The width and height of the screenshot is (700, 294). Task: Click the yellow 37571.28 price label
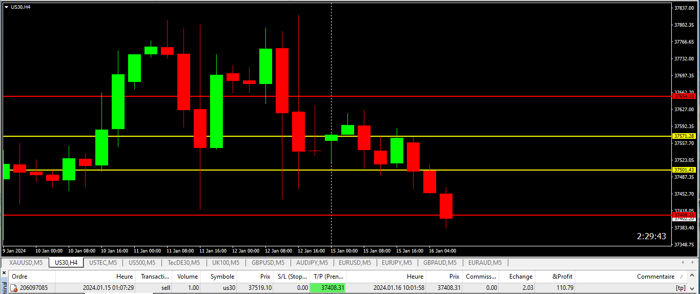pos(685,136)
